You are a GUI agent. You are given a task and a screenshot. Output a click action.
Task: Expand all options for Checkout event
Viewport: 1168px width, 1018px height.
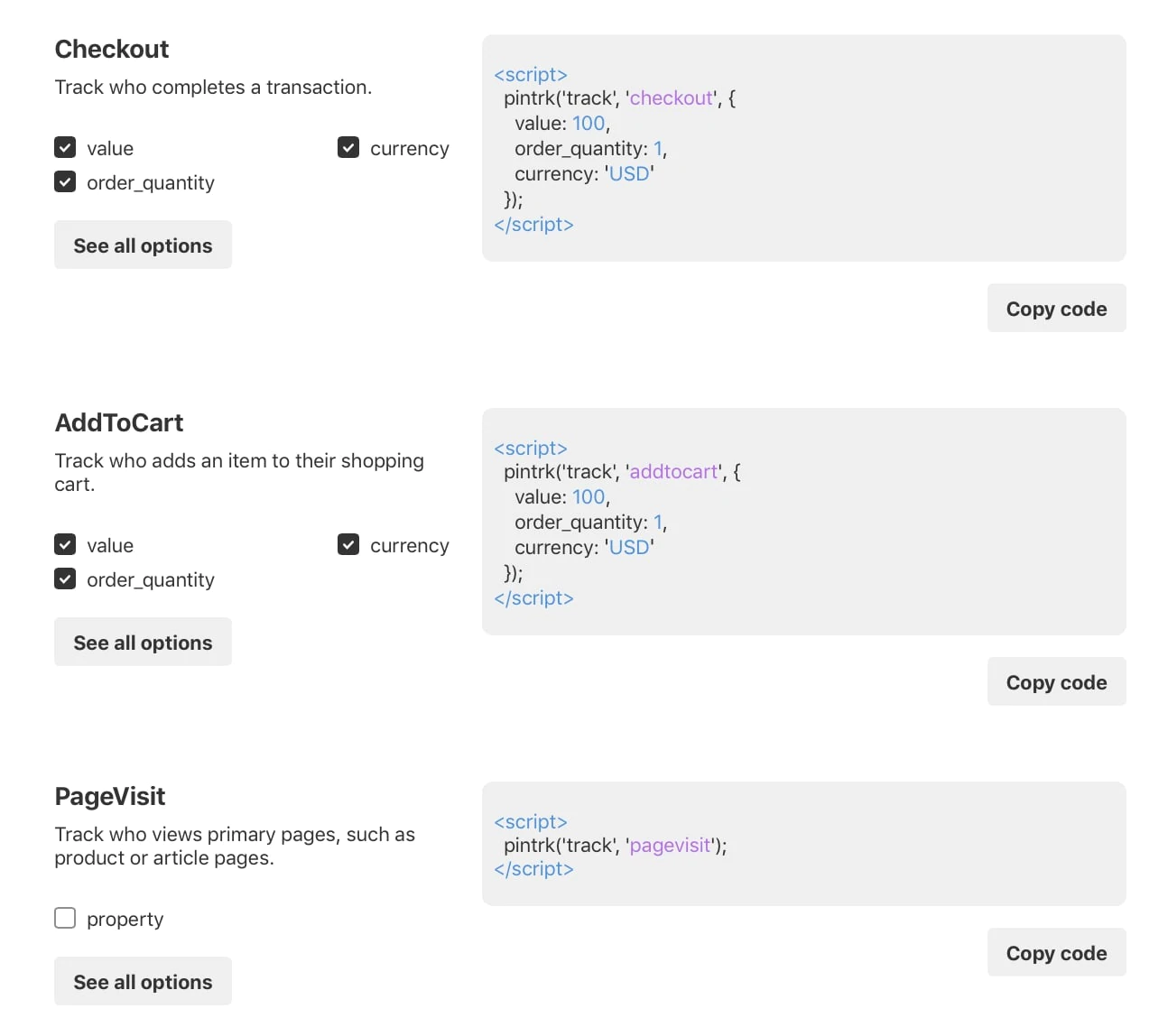coord(143,245)
